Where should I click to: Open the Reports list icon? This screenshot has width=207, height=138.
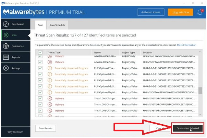(6, 57)
